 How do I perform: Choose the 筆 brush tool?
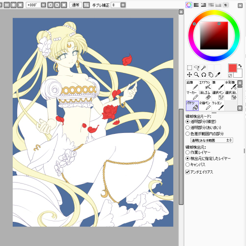pyautogui.click(x=218, y=85)
